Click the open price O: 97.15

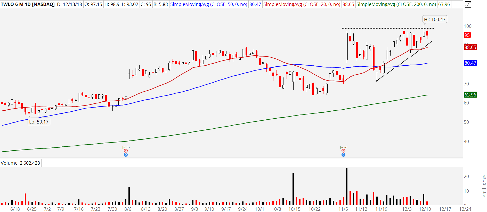[x=93, y=4]
